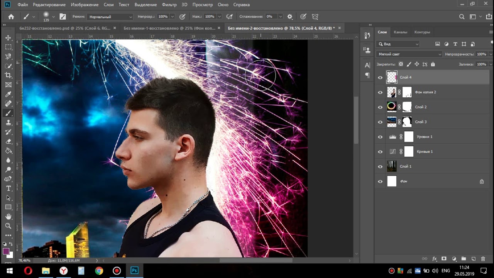Open brush preset picker arrow
This screenshot has height=278, width=494.
53,17
